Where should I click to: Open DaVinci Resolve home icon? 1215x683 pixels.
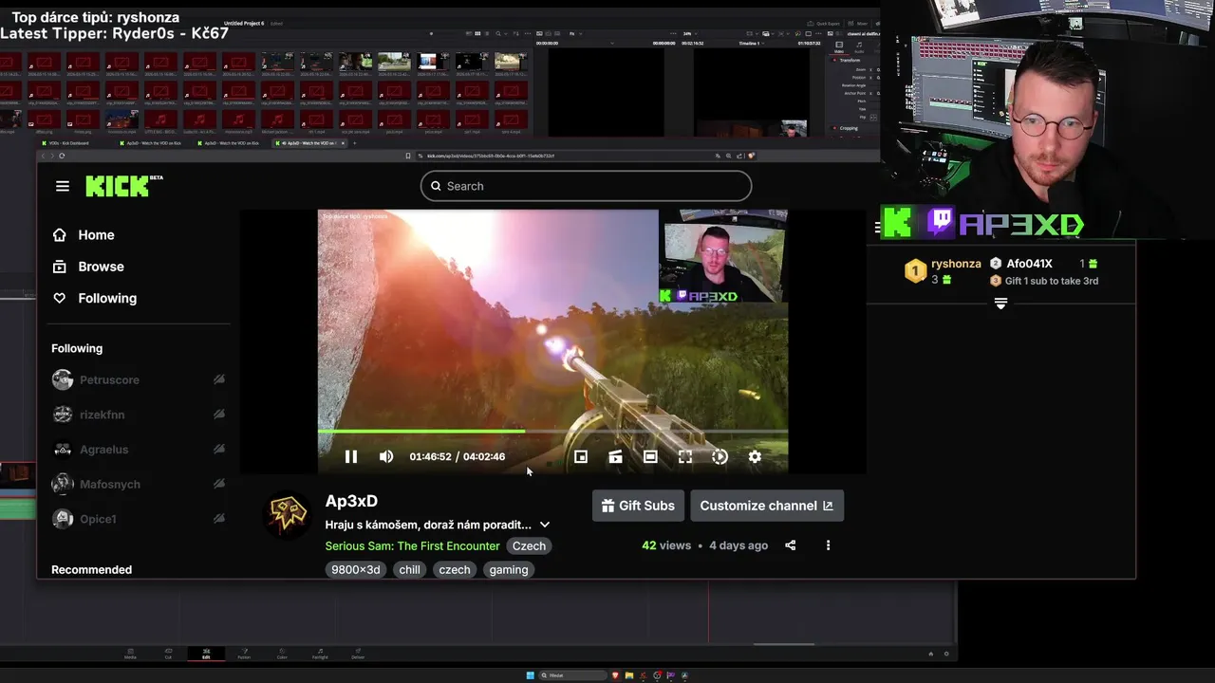(x=931, y=654)
